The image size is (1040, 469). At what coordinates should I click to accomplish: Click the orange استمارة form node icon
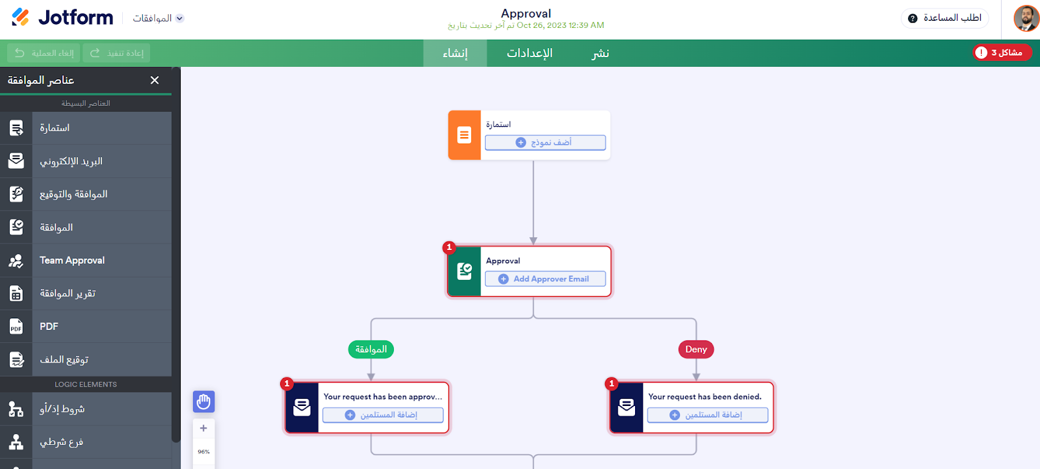coord(464,135)
